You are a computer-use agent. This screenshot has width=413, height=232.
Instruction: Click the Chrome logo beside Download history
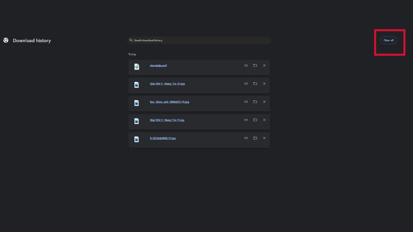6,40
